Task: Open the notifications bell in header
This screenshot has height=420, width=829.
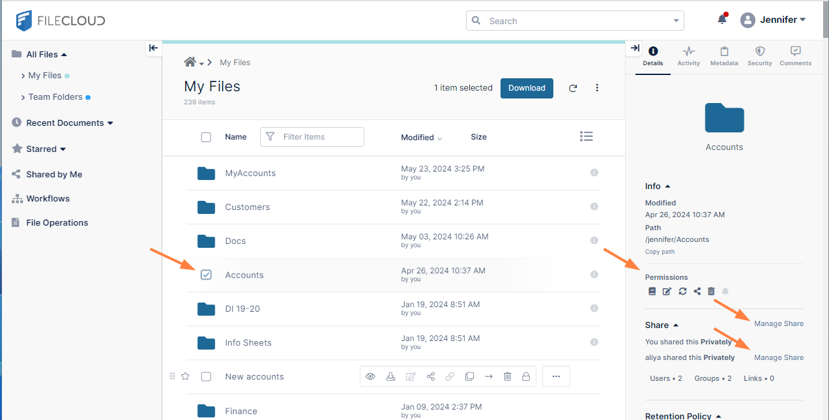Action: 721,20
